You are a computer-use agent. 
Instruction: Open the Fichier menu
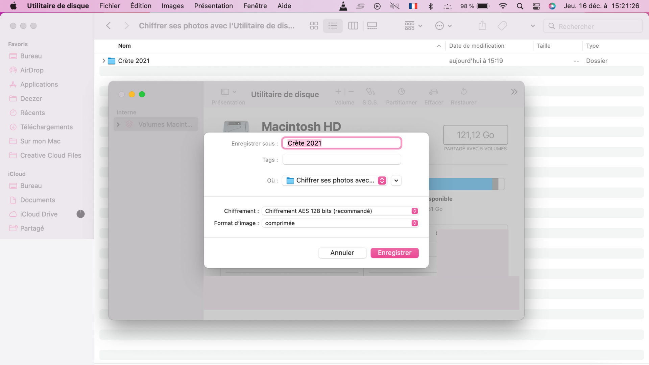tap(110, 6)
